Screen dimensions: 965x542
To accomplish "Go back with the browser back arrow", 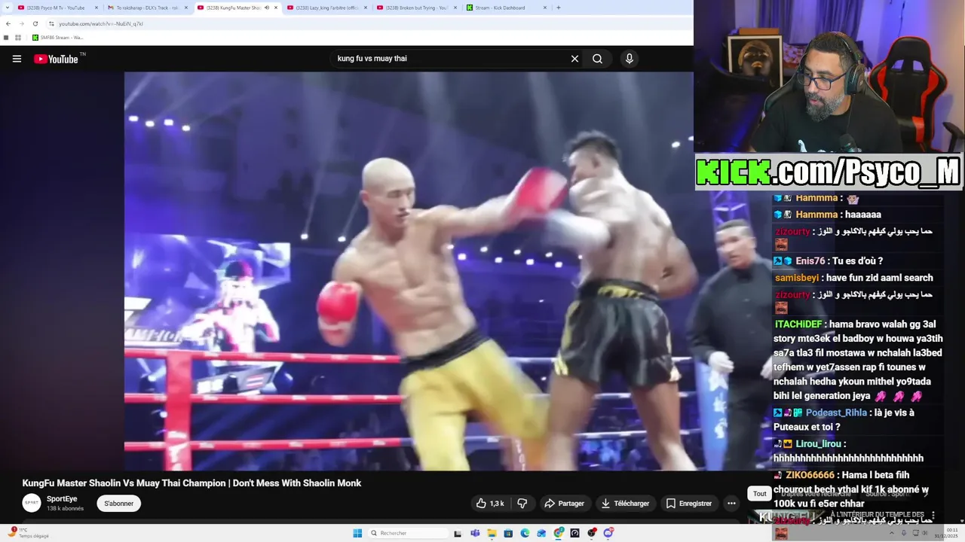I will click(x=8, y=23).
